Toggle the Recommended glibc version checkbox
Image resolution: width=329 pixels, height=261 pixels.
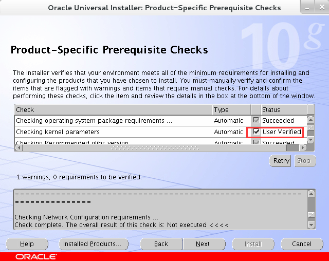[x=256, y=142]
